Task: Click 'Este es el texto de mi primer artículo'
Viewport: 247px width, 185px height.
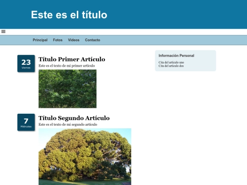Action: 67,66
